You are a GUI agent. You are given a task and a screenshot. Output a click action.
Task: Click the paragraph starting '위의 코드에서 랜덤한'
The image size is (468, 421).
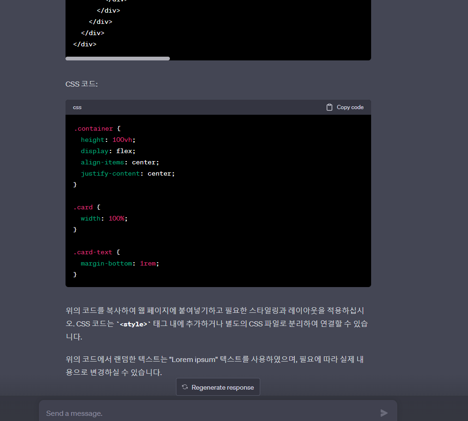click(215, 366)
